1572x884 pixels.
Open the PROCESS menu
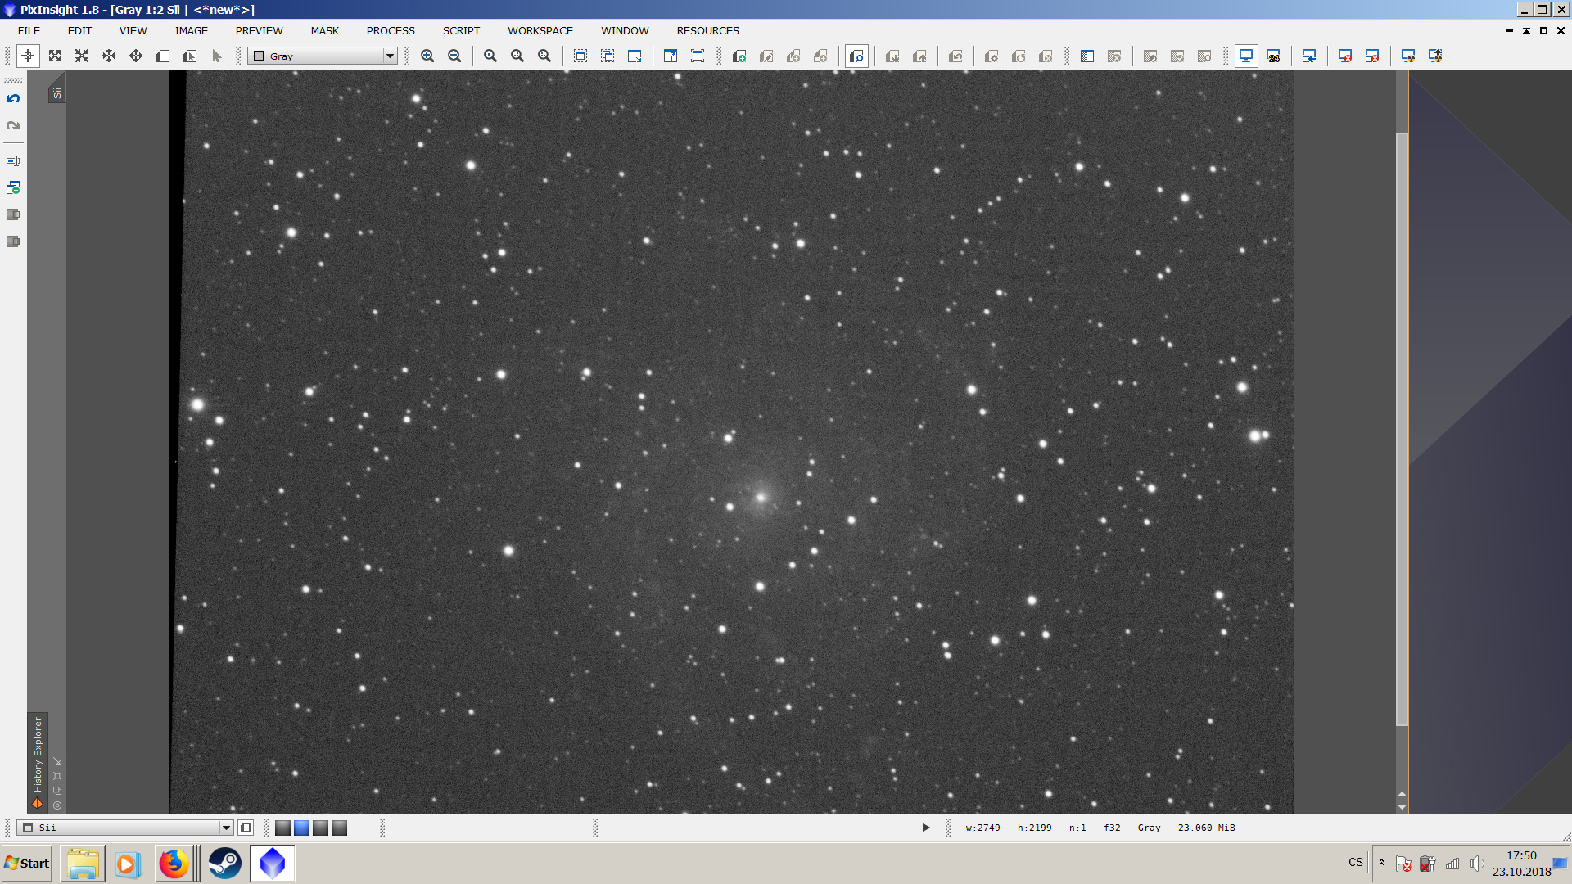390,30
